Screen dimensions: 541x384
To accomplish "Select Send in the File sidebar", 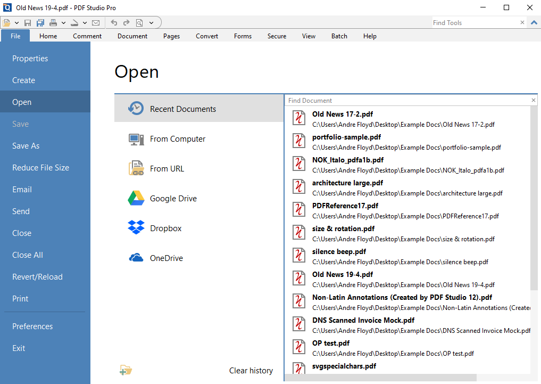I will click(45, 211).
